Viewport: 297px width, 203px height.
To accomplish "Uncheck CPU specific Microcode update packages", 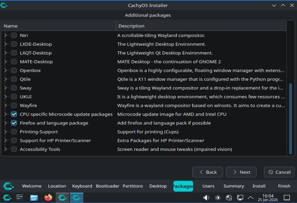I will [14, 114].
